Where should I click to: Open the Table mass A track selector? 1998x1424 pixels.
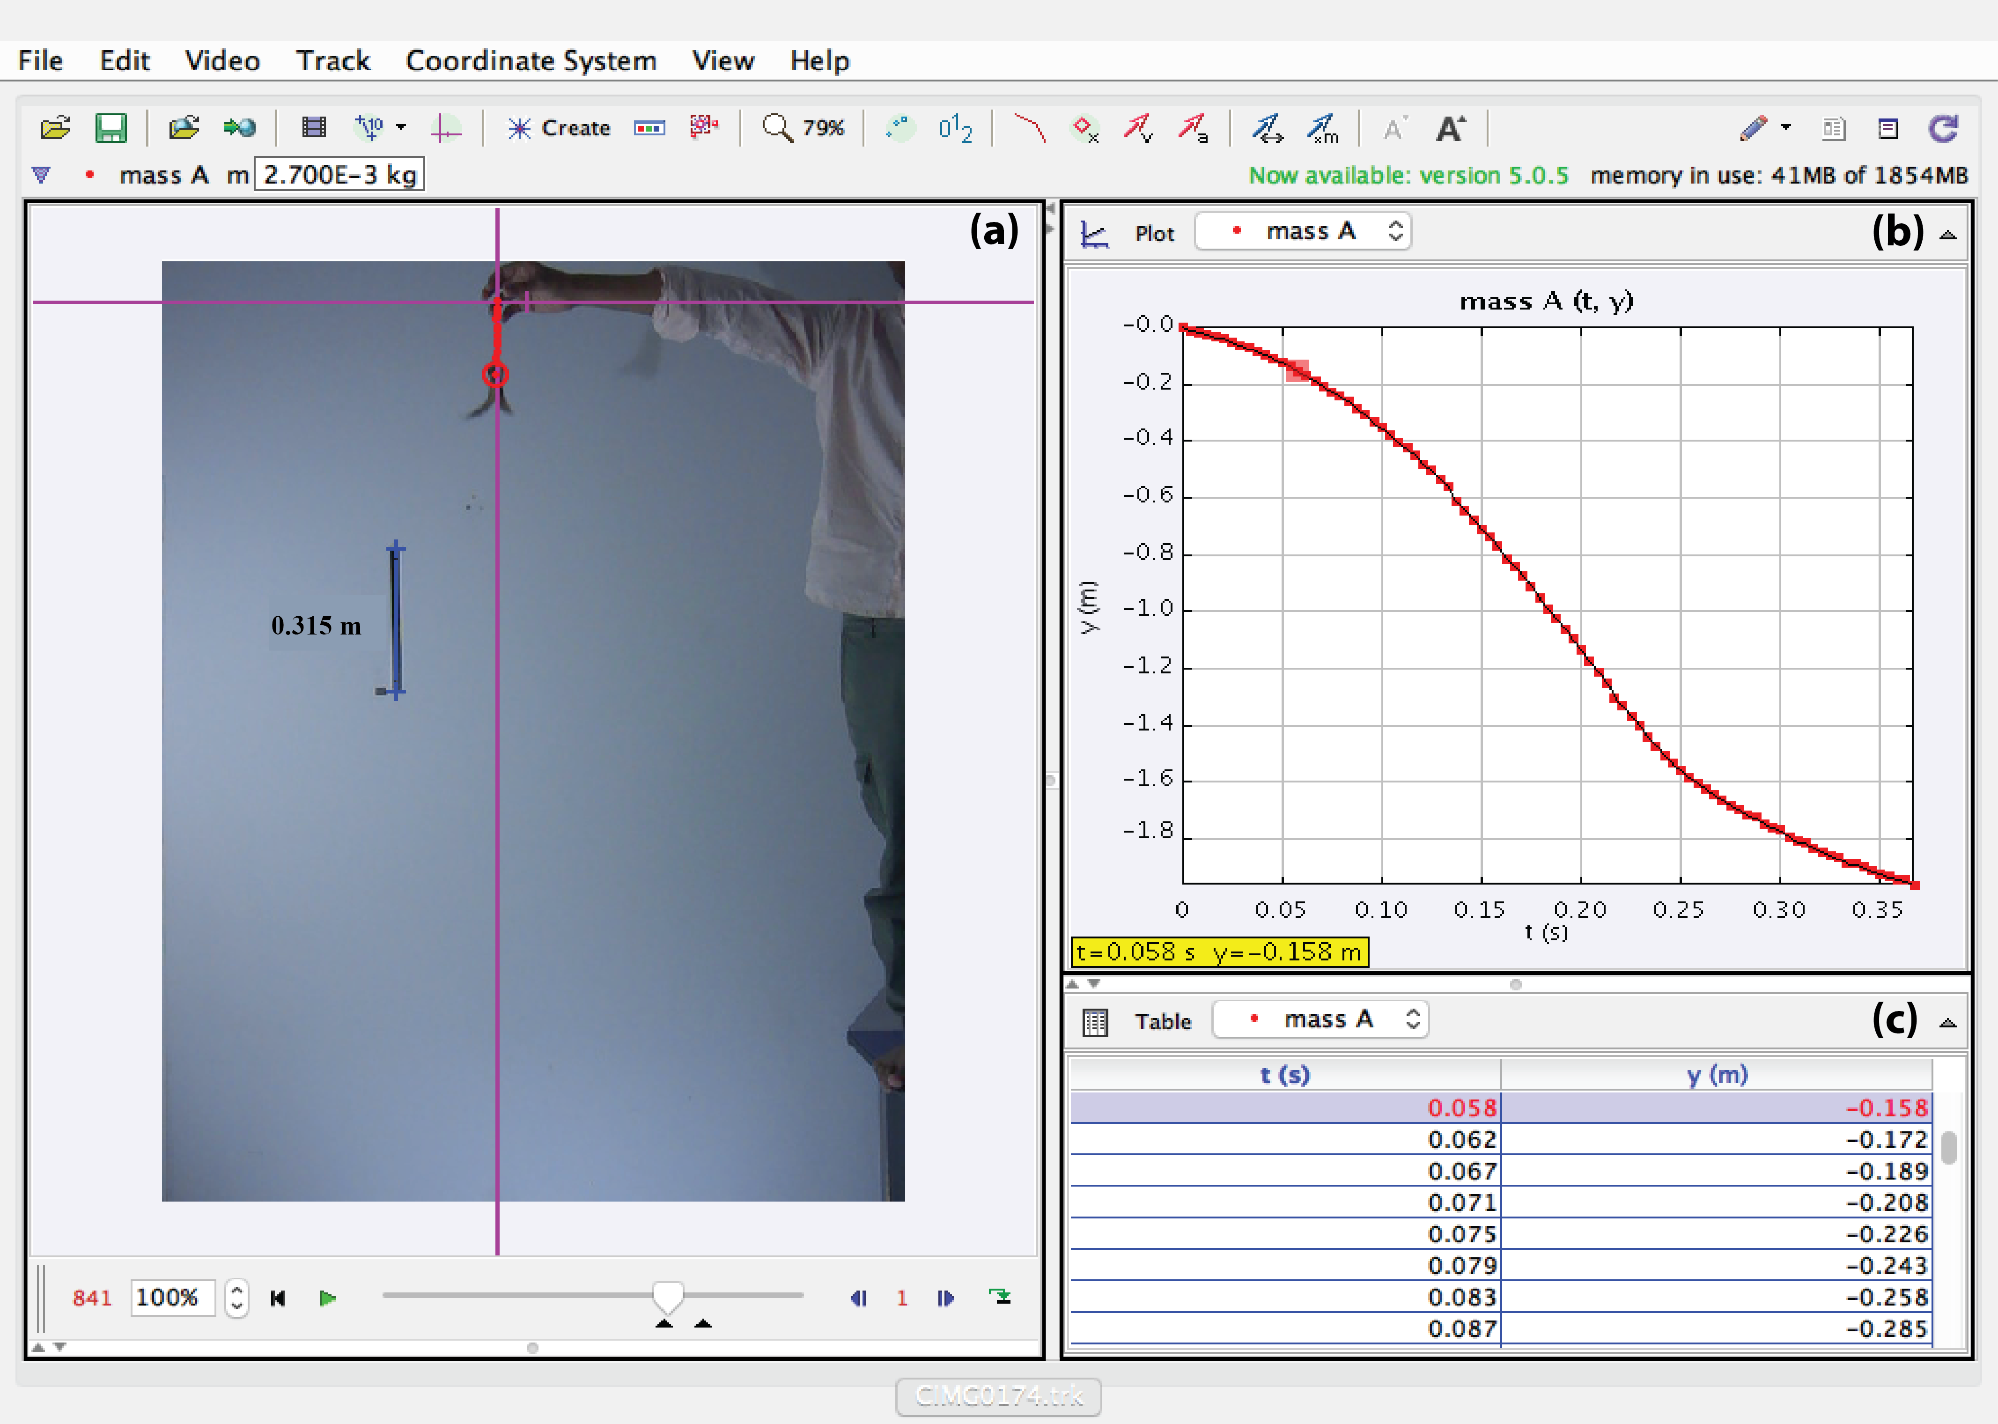[1320, 1020]
